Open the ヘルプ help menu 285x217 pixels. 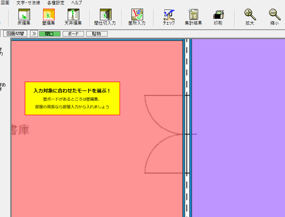pos(76,3)
